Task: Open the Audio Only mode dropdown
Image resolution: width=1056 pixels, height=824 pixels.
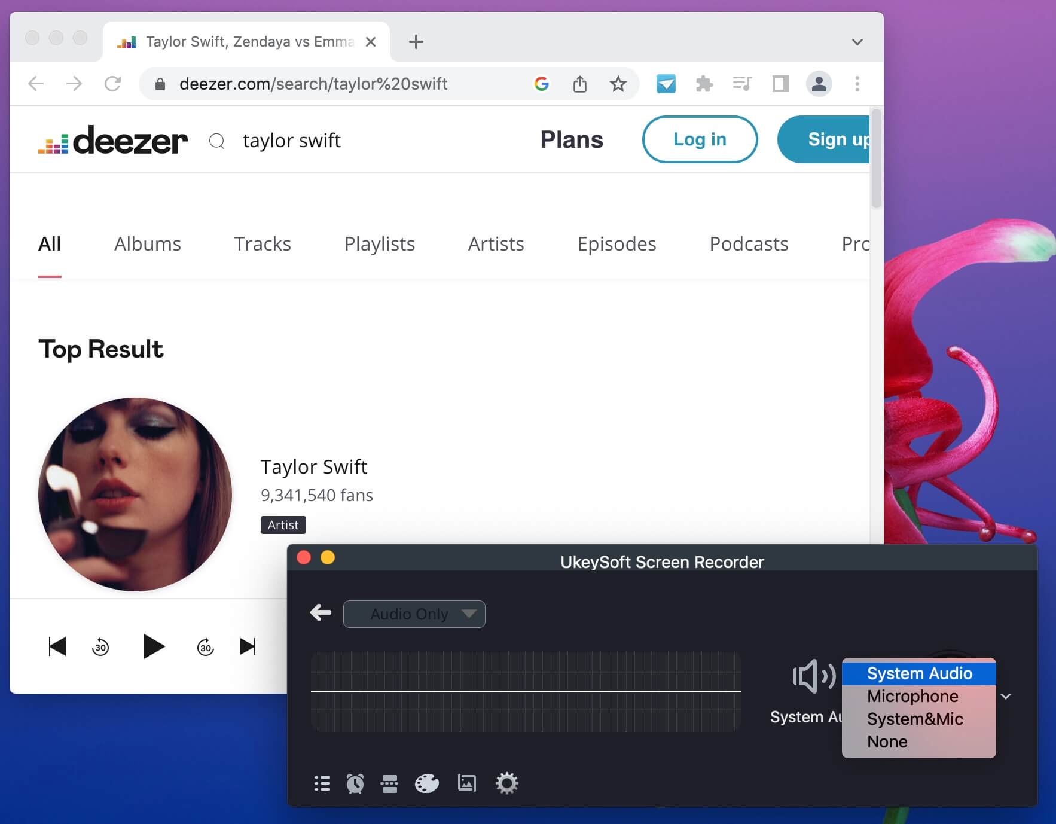Action: pyautogui.click(x=414, y=614)
